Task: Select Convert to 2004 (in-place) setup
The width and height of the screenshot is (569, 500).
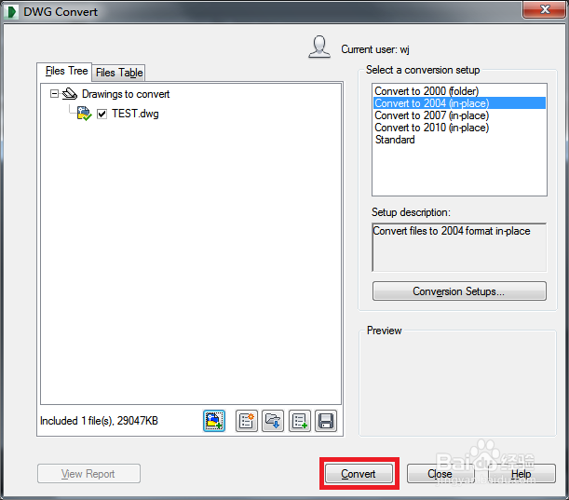Action: (459, 103)
